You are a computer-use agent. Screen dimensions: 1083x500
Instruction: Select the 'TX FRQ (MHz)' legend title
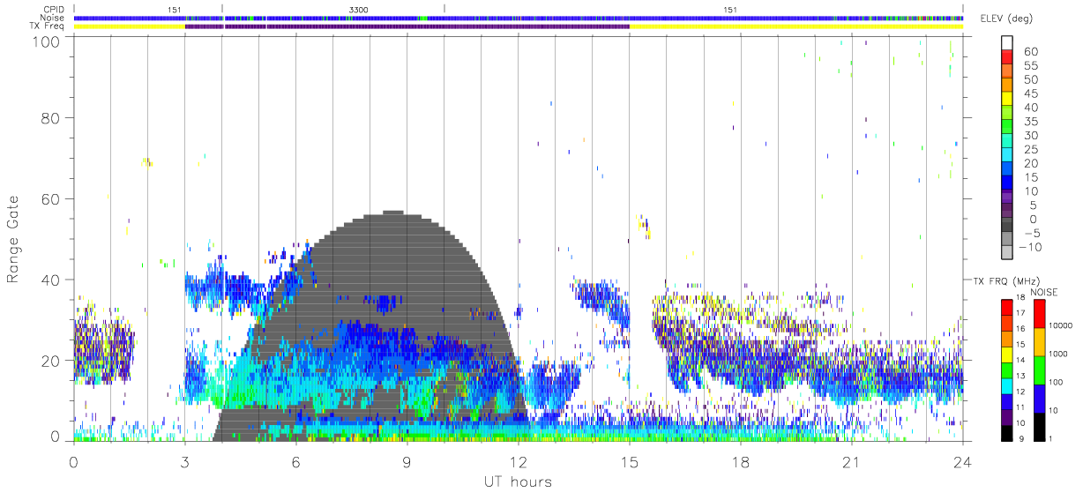(1005, 281)
